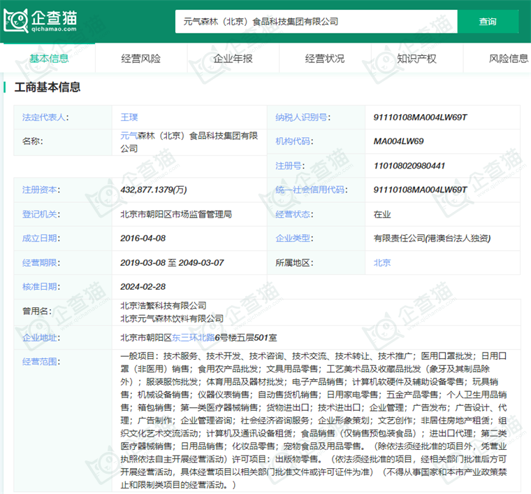The height and width of the screenshot is (494, 531).
Task: Select organization code MA004LW69
Action: [398, 141]
